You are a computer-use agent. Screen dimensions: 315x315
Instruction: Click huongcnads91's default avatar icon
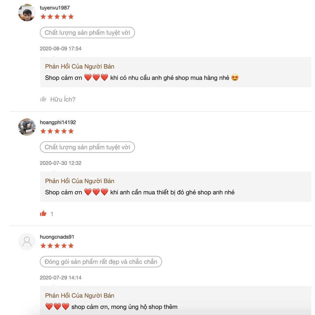27,241
